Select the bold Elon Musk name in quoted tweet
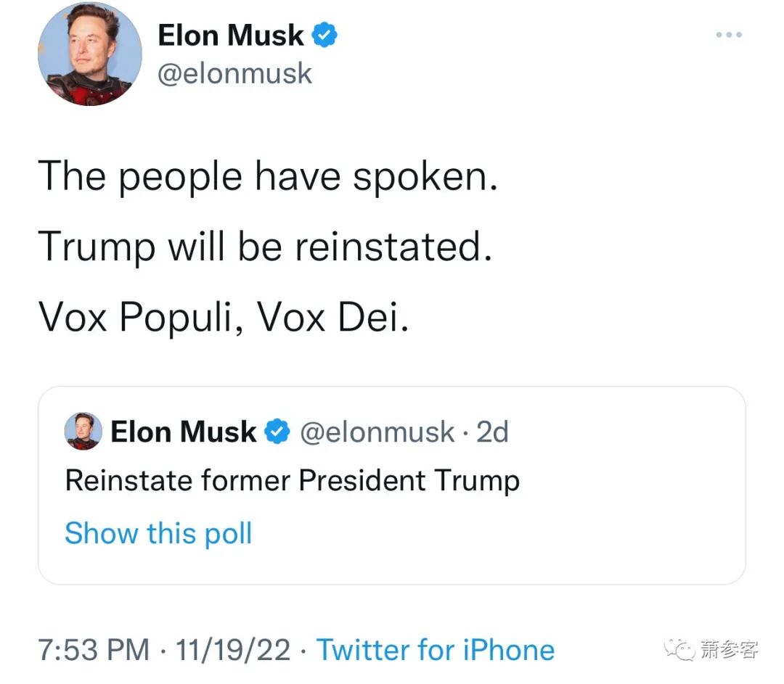This screenshot has width=784, height=684. [184, 432]
